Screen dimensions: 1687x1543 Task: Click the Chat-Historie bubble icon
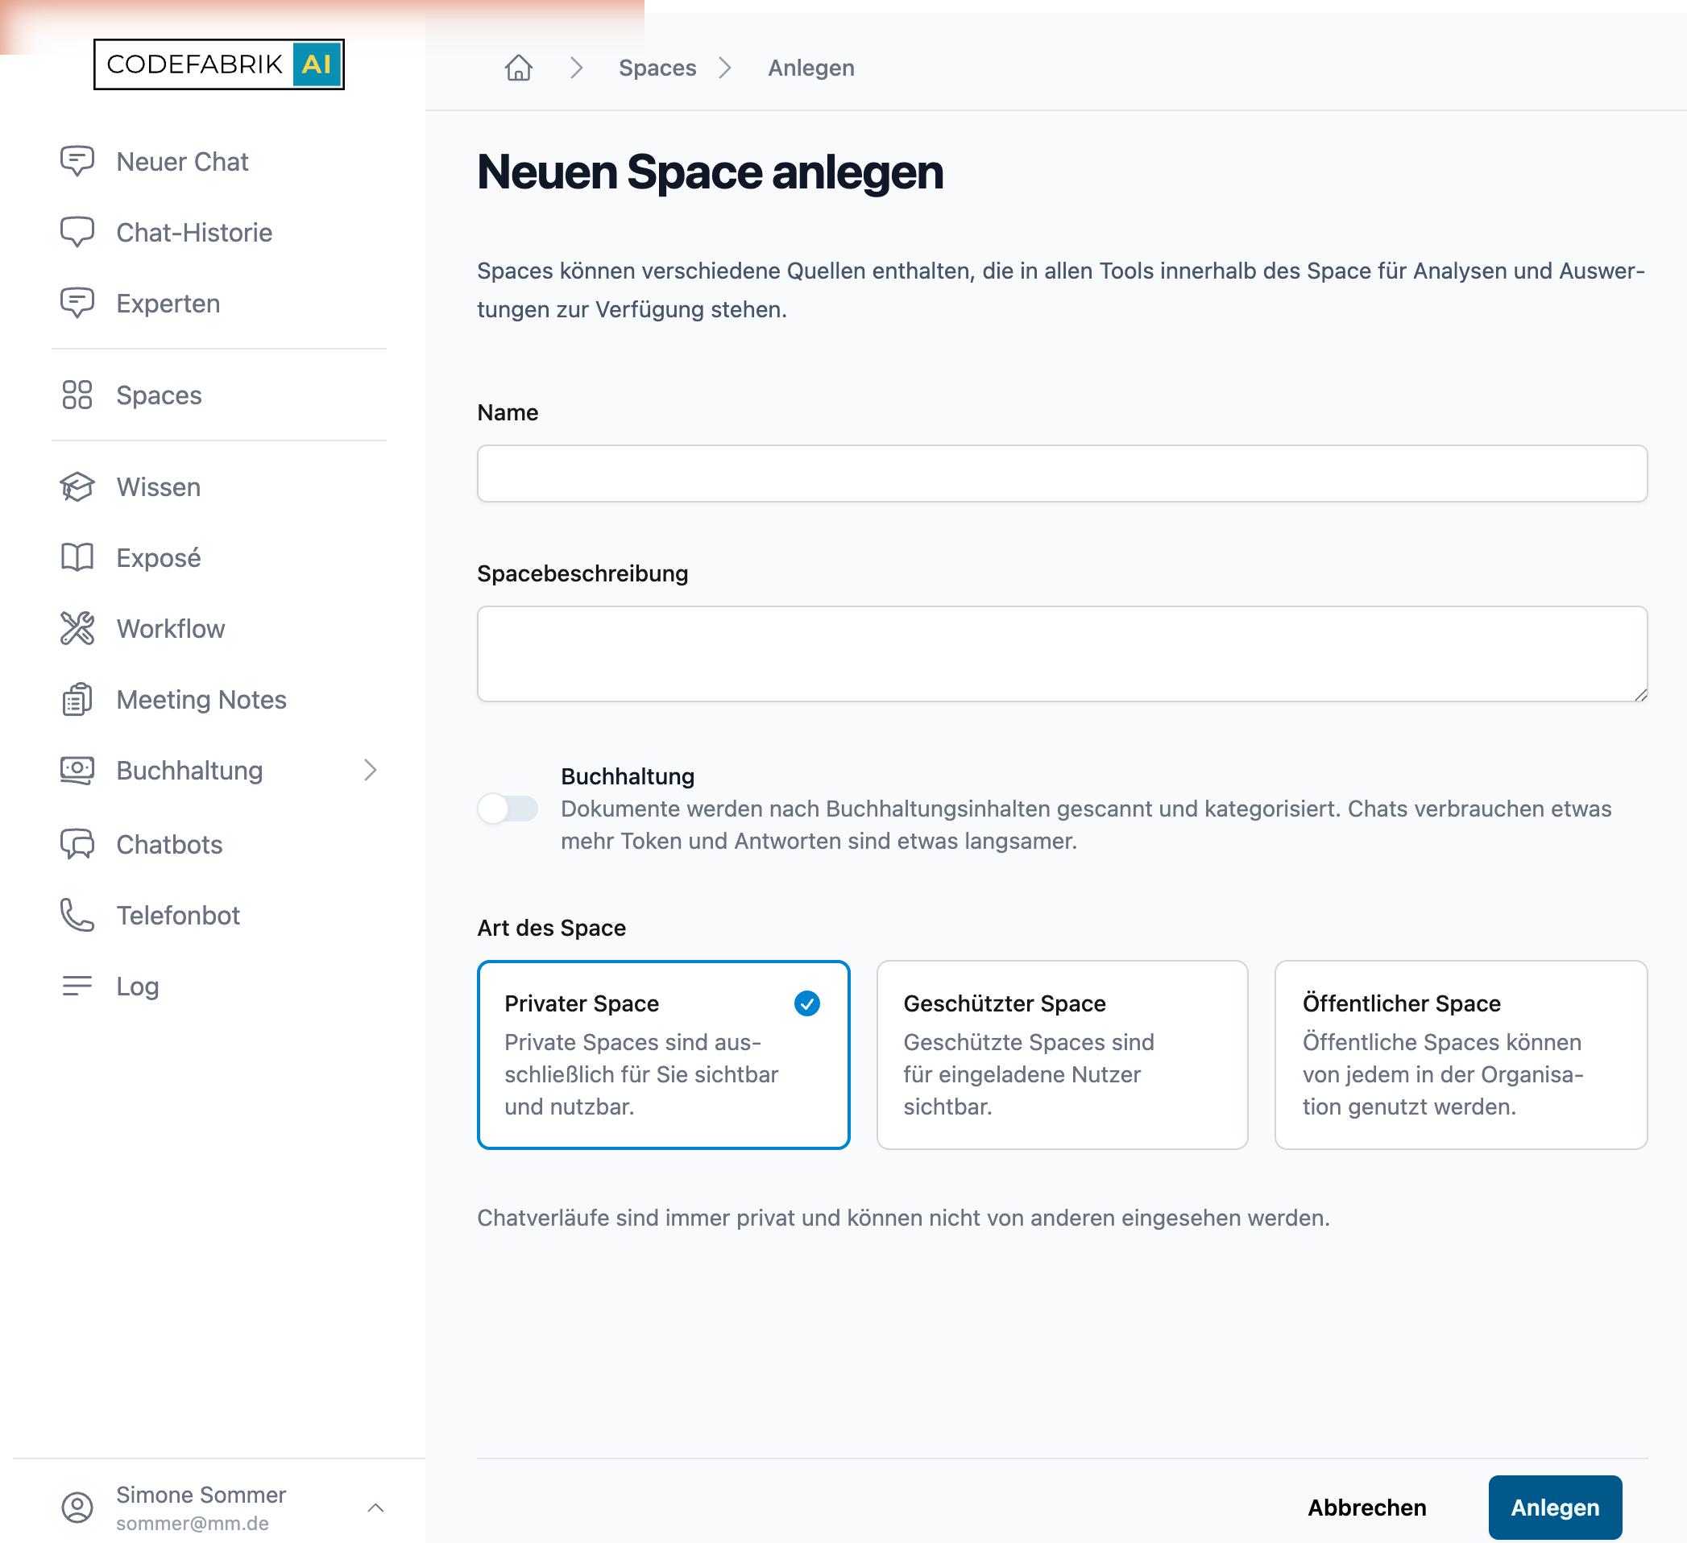coord(77,233)
